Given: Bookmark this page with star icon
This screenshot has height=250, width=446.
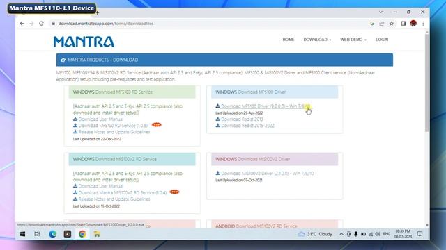Looking at the screenshot, I should (392, 24).
